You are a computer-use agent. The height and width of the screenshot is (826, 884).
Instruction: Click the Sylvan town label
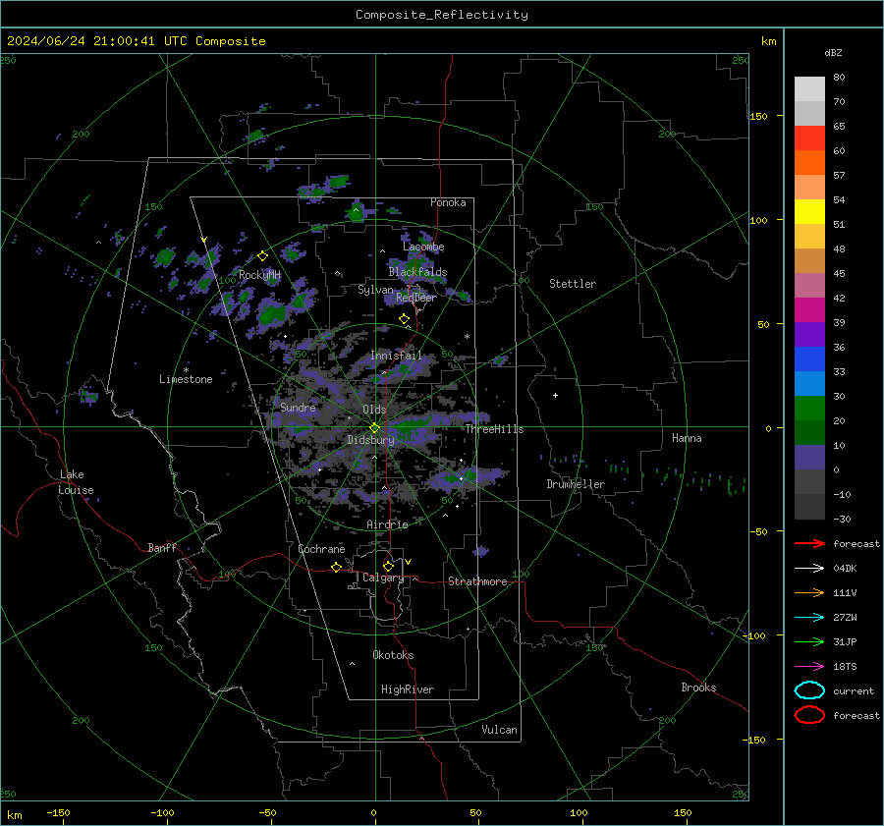[x=375, y=290]
